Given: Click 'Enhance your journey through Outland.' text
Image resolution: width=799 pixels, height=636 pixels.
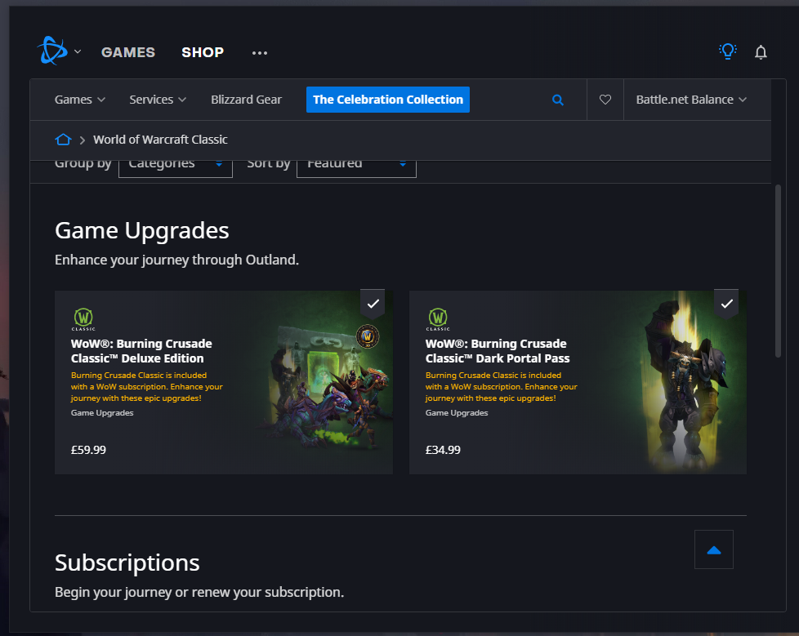Looking at the screenshot, I should [176, 260].
